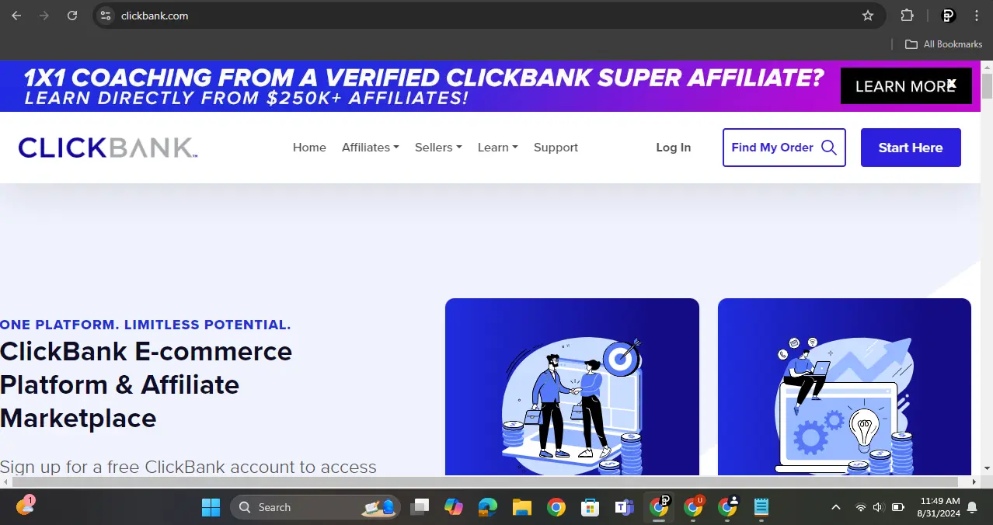Open the clock showing 11:49 AM

click(939, 507)
